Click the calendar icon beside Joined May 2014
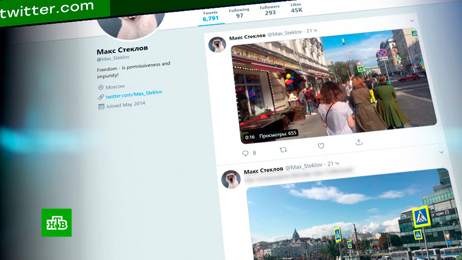462x260 pixels. [101, 107]
